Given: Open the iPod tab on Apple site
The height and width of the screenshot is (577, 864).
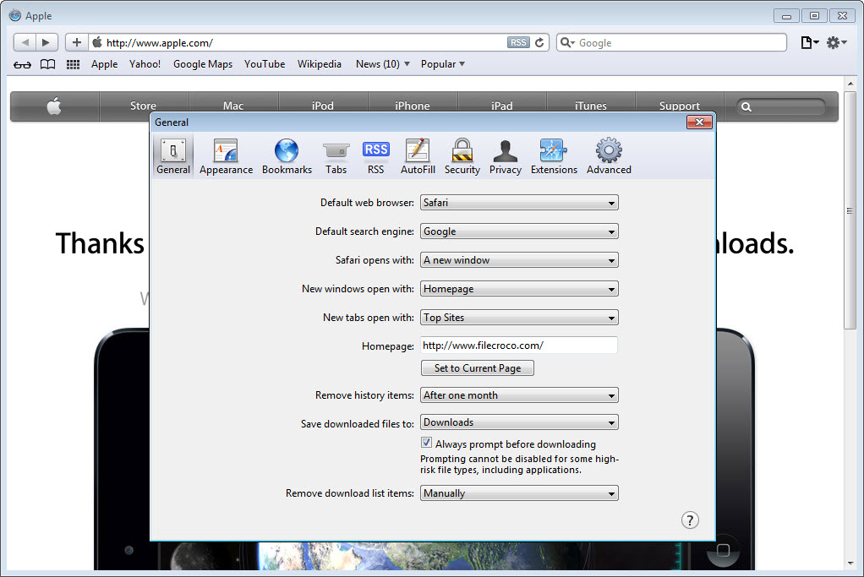Looking at the screenshot, I should point(323,106).
